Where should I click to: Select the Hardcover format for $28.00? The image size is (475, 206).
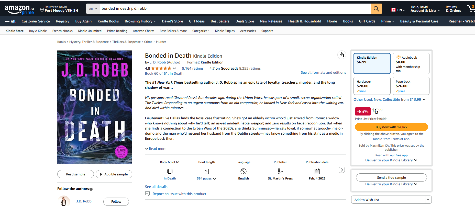372,86
